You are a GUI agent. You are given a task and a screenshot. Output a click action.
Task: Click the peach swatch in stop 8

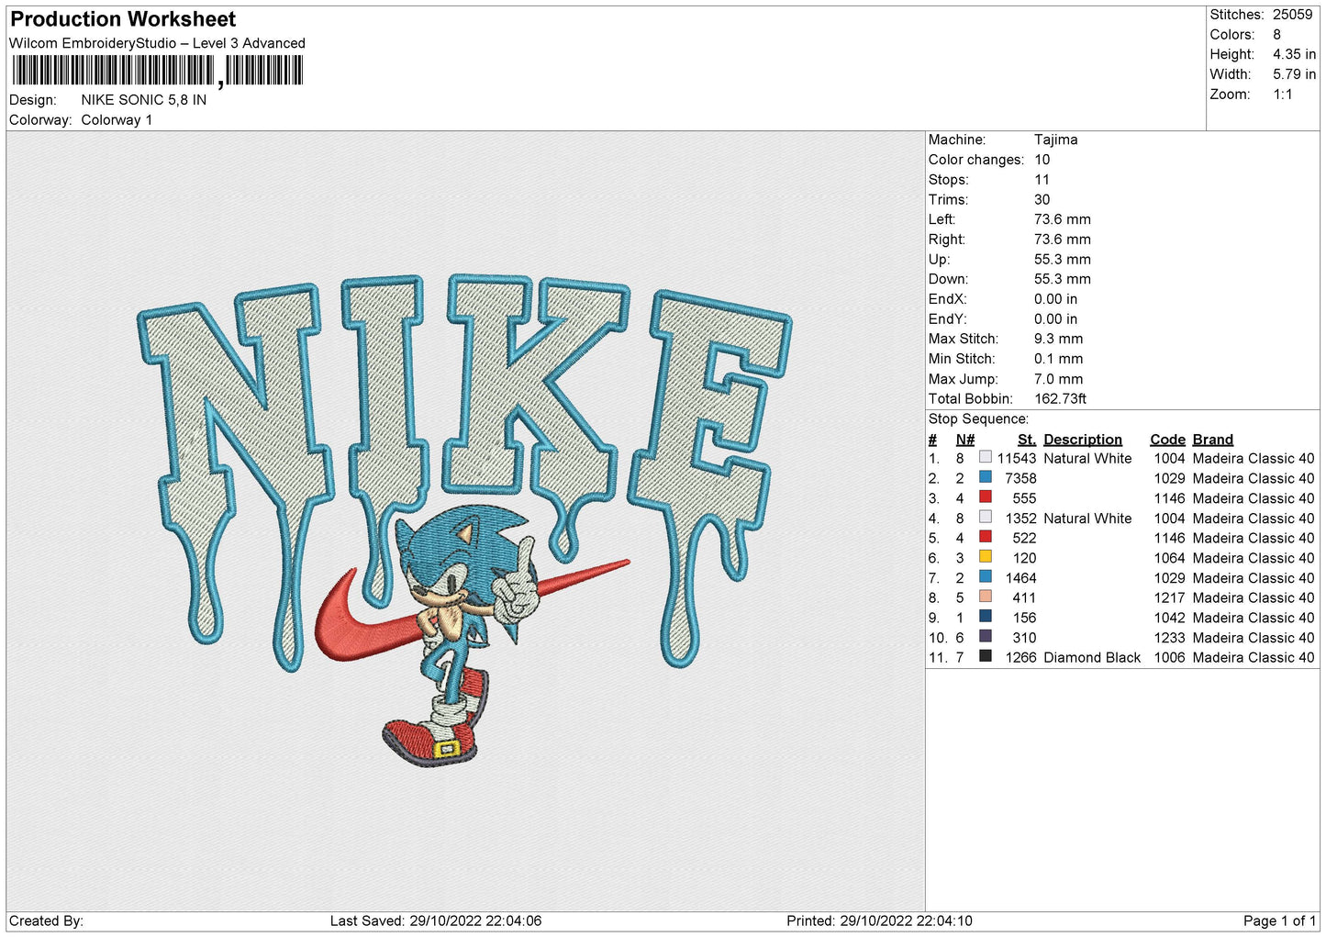click(985, 597)
